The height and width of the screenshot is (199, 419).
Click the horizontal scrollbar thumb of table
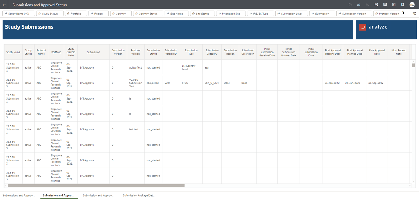(x=96, y=186)
